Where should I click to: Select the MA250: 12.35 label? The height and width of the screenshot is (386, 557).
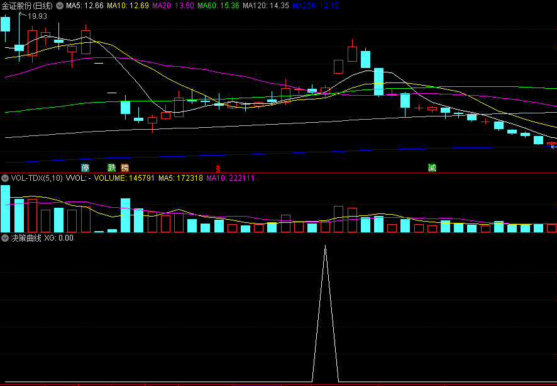316,6
